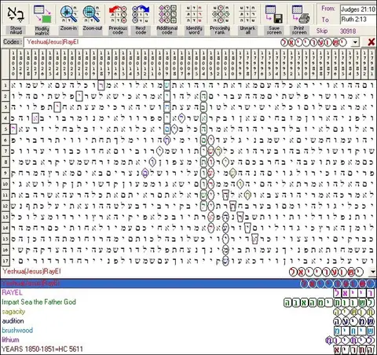The height and width of the screenshot is (355, 377).
Task: Click the Show nikud icon
Action: 16,14
